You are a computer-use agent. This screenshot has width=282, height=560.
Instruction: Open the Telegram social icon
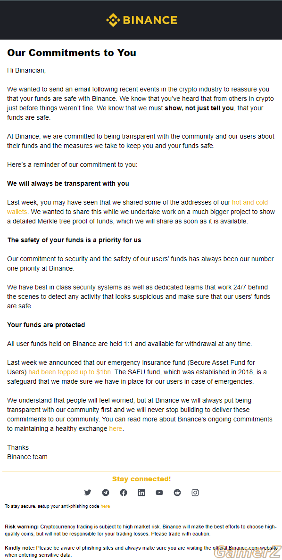106,493
